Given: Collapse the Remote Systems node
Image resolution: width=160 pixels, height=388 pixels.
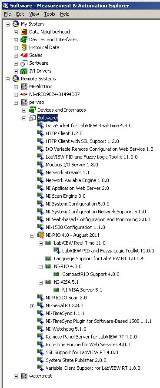Looking at the screenshot, I should 8,79.
